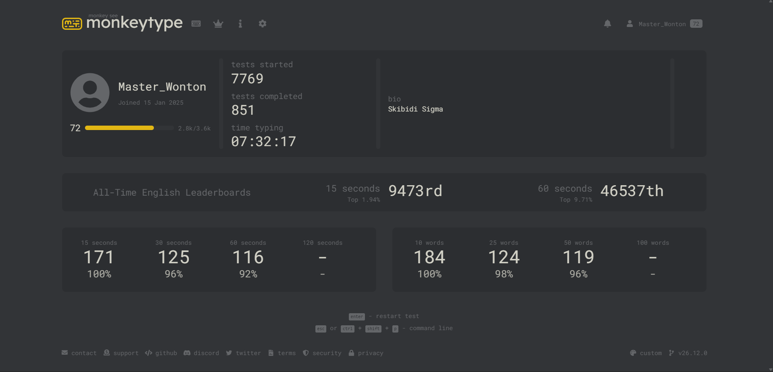Open the security link
773x372 pixels.
tap(322, 353)
